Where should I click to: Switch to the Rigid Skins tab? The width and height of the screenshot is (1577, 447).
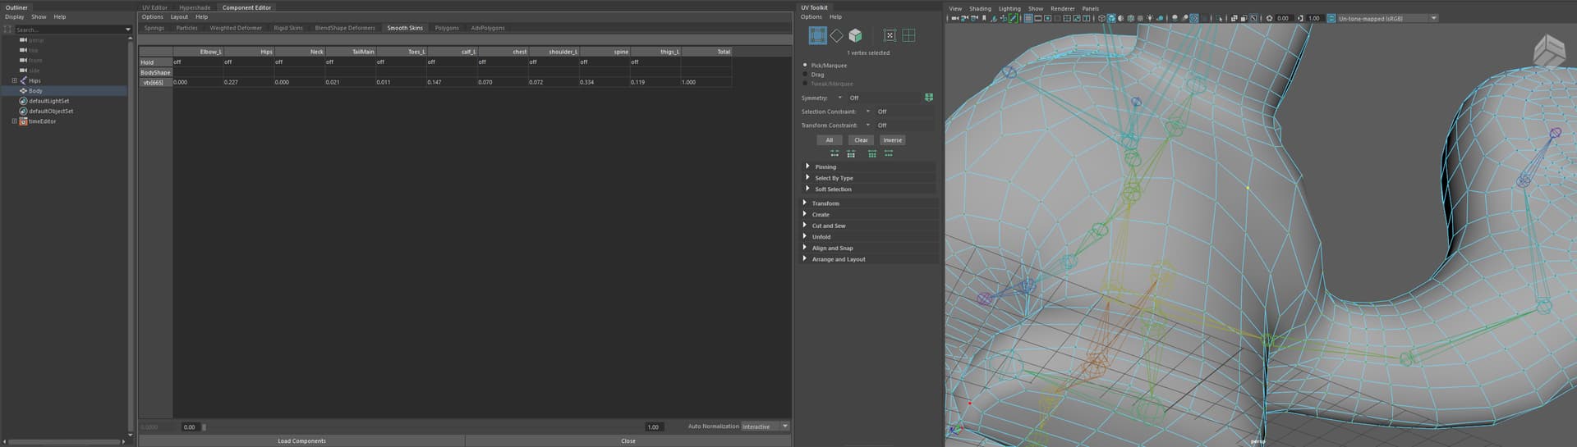[287, 28]
